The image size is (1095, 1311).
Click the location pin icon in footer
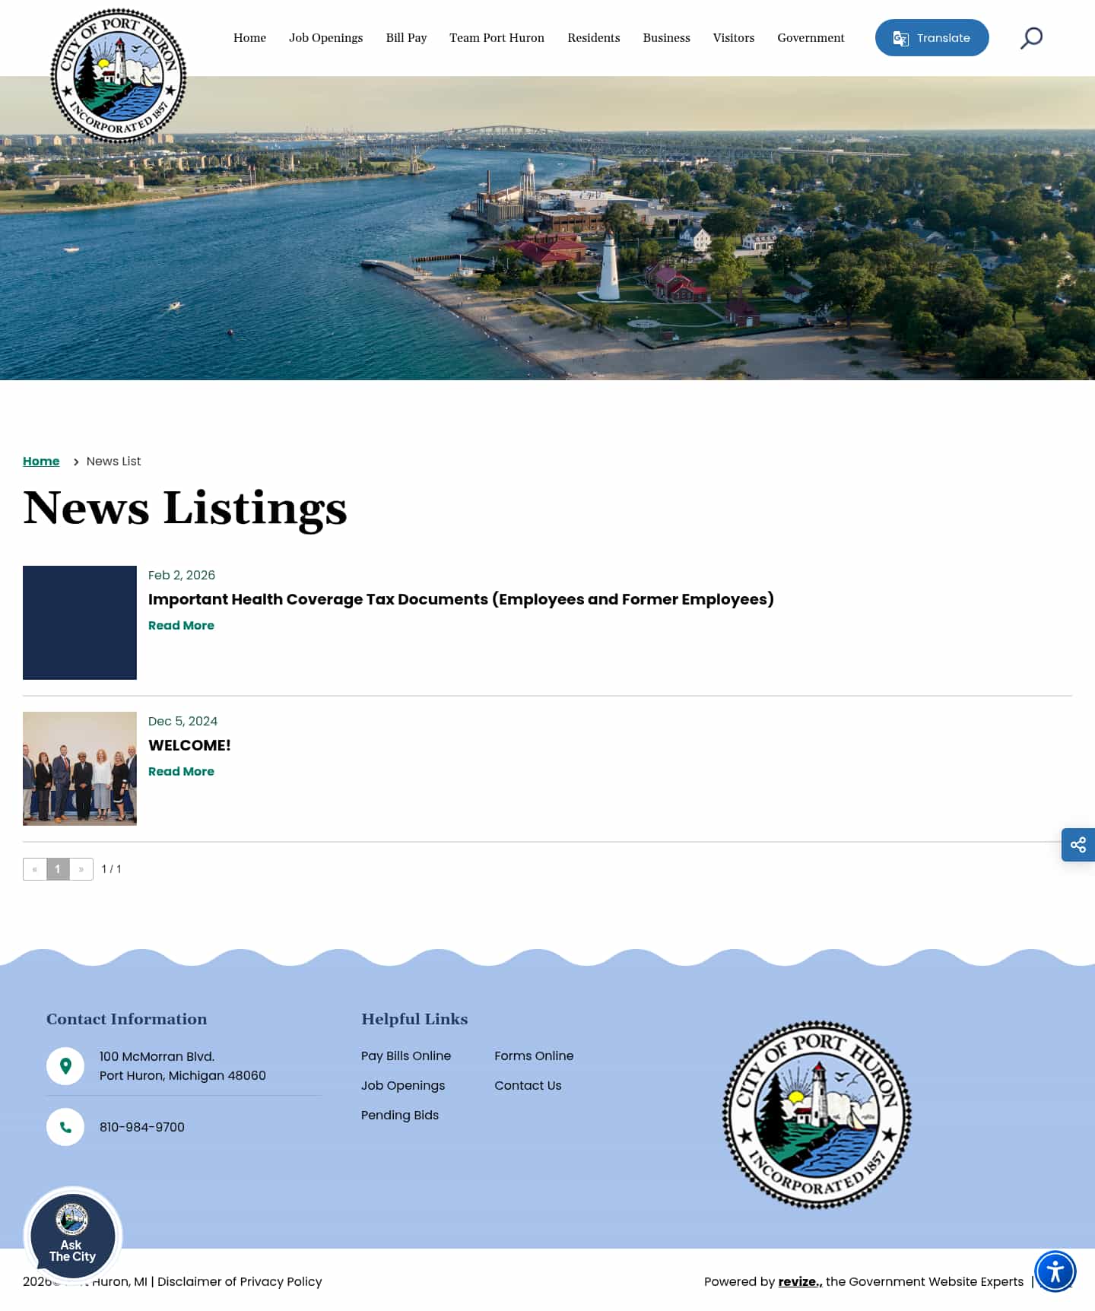(65, 1066)
